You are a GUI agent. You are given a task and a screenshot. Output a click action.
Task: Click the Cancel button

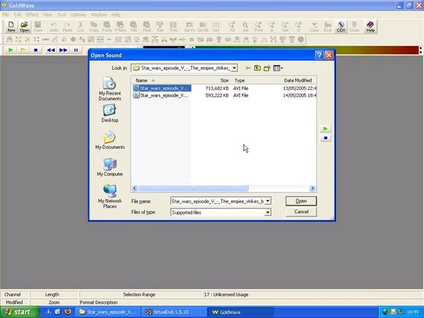[301, 212]
